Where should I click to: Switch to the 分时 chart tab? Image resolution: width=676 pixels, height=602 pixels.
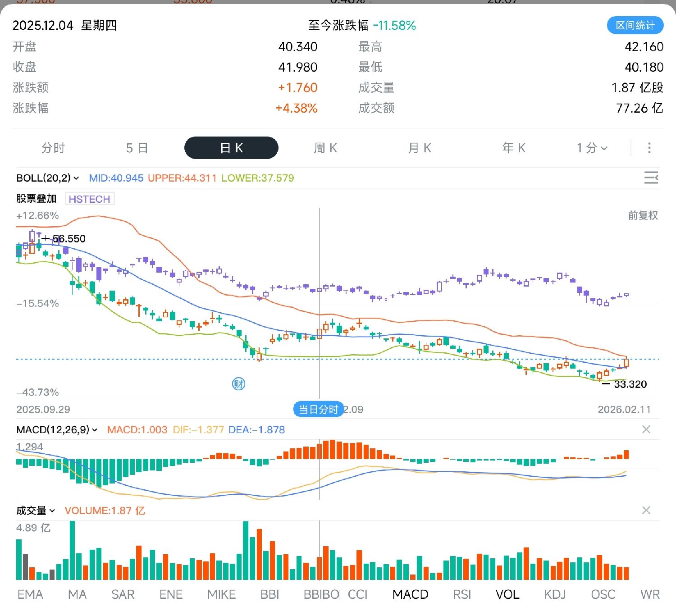53,148
